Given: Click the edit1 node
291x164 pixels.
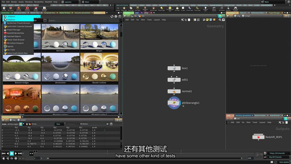Looking at the screenshot, I should [x=174, y=80].
